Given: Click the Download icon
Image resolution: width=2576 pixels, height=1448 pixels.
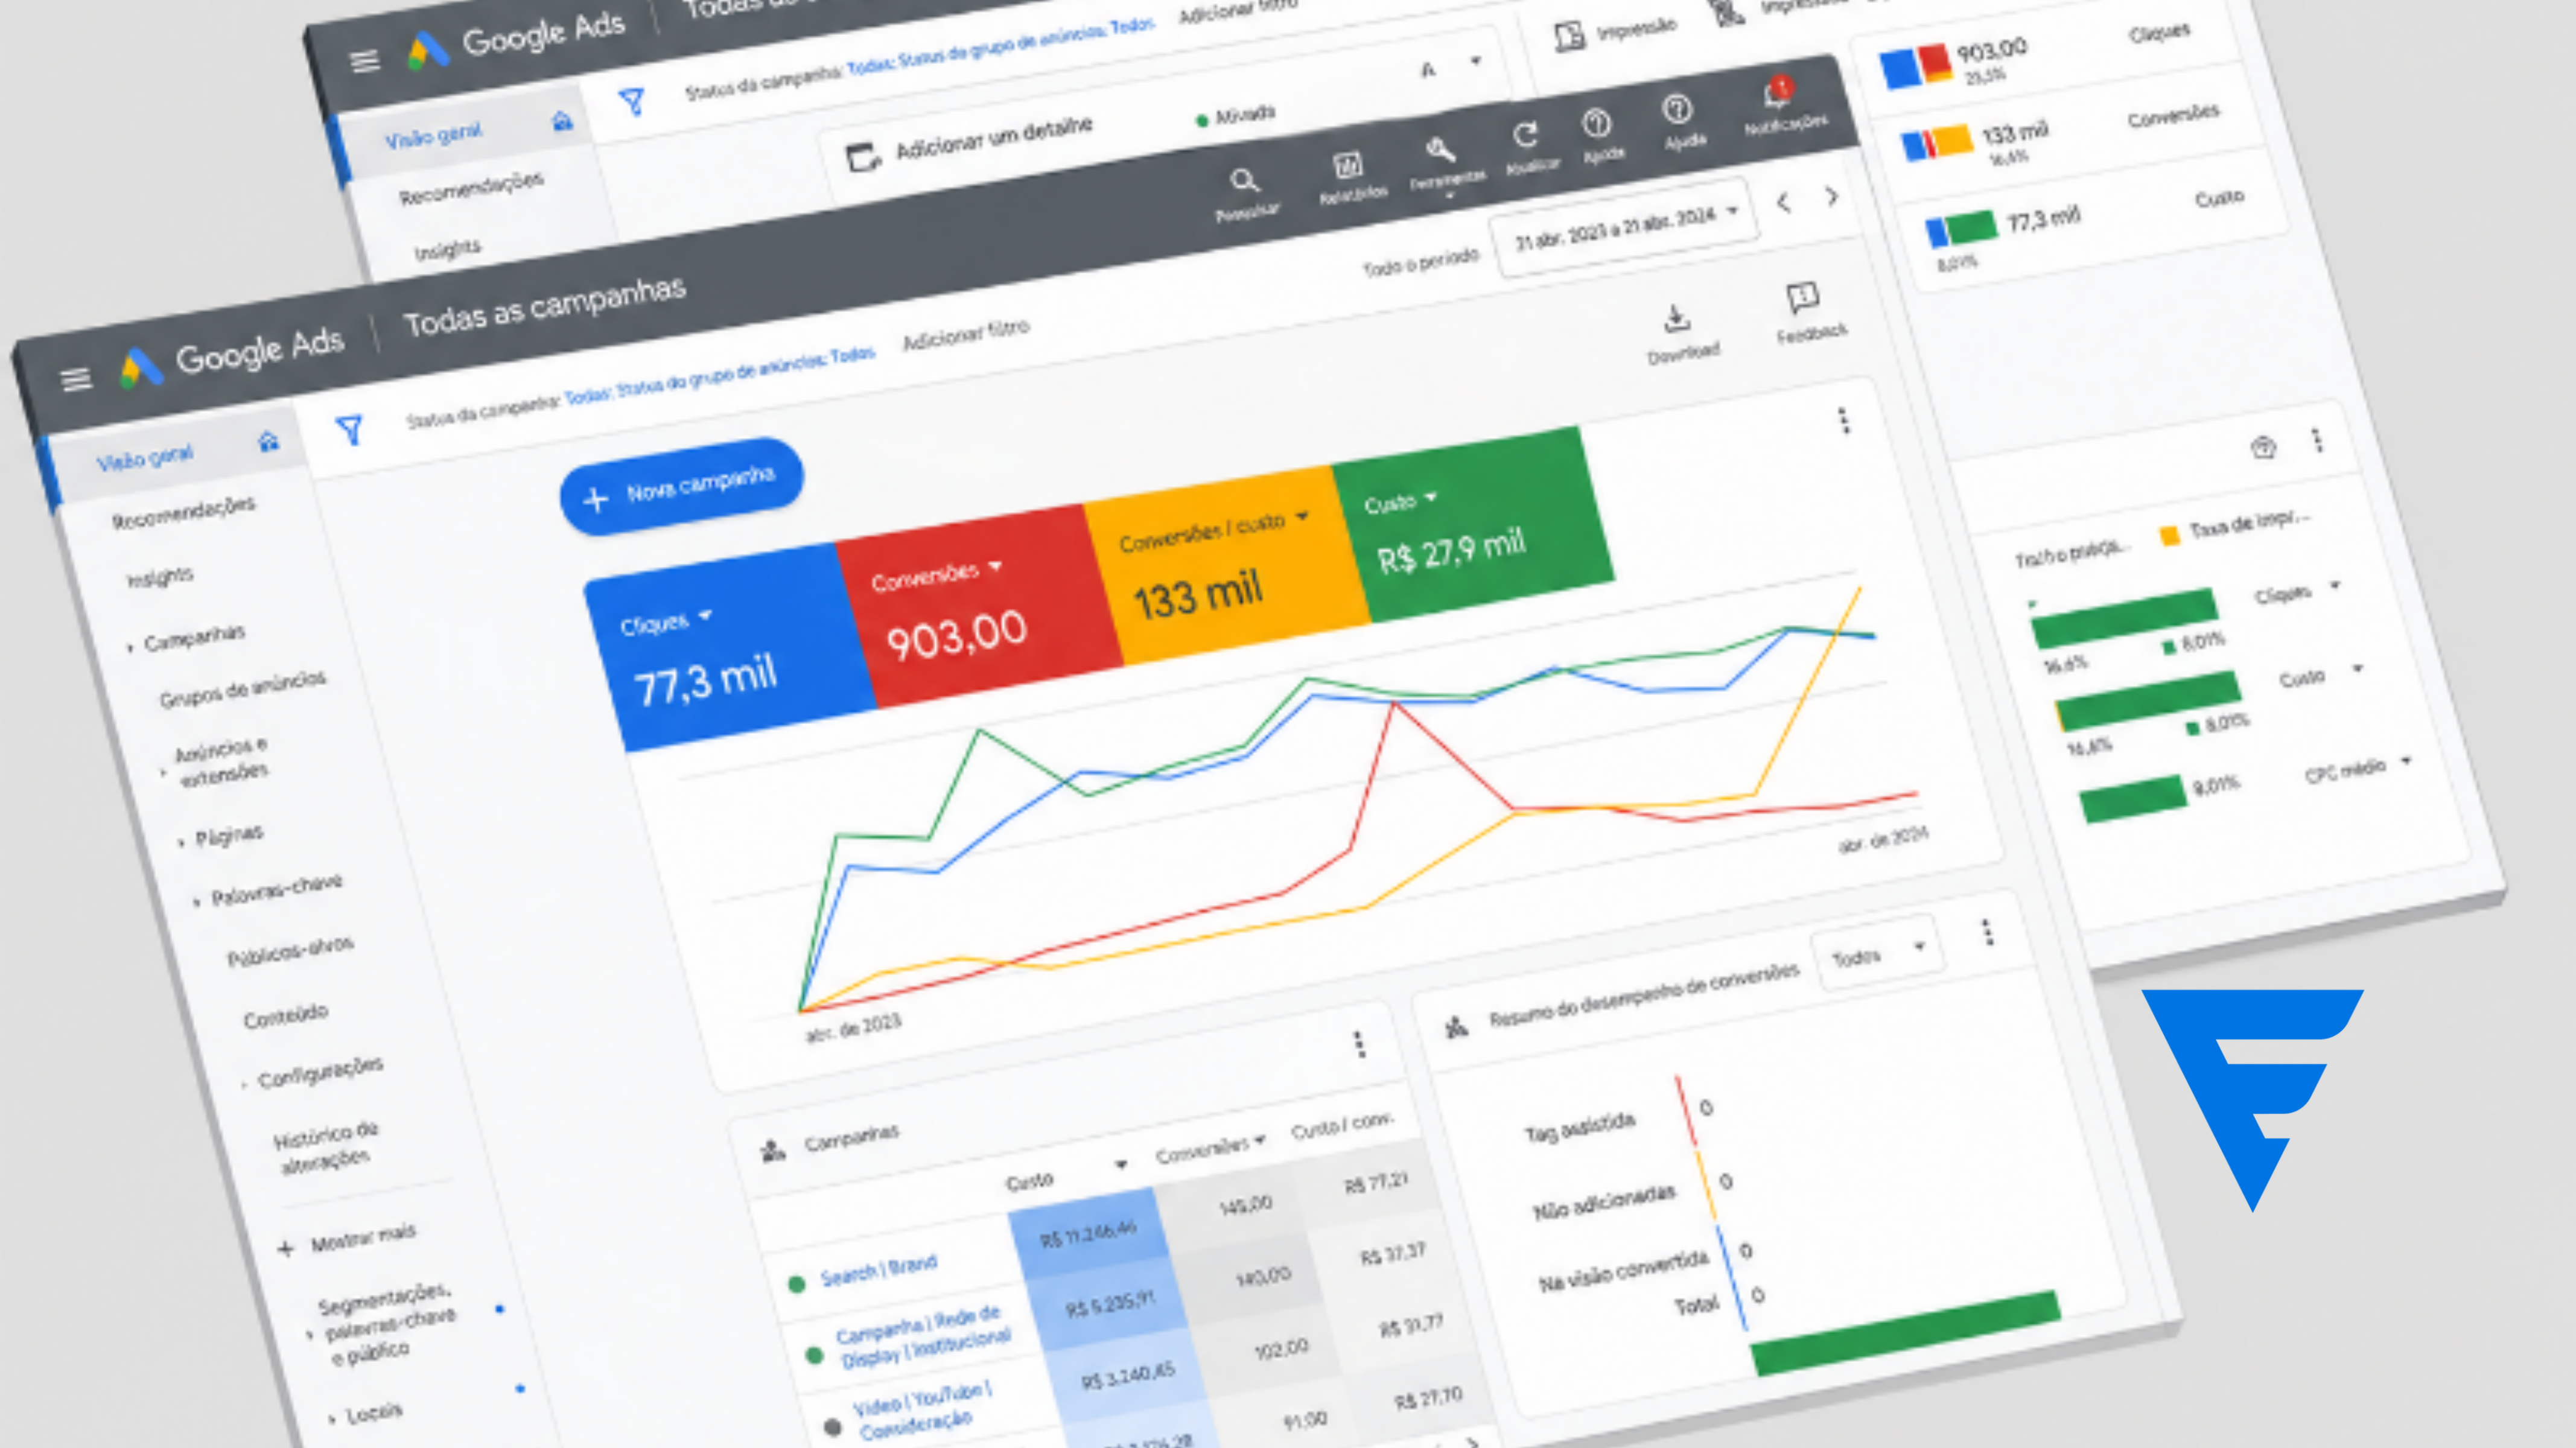Looking at the screenshot, I should 1677,319.
